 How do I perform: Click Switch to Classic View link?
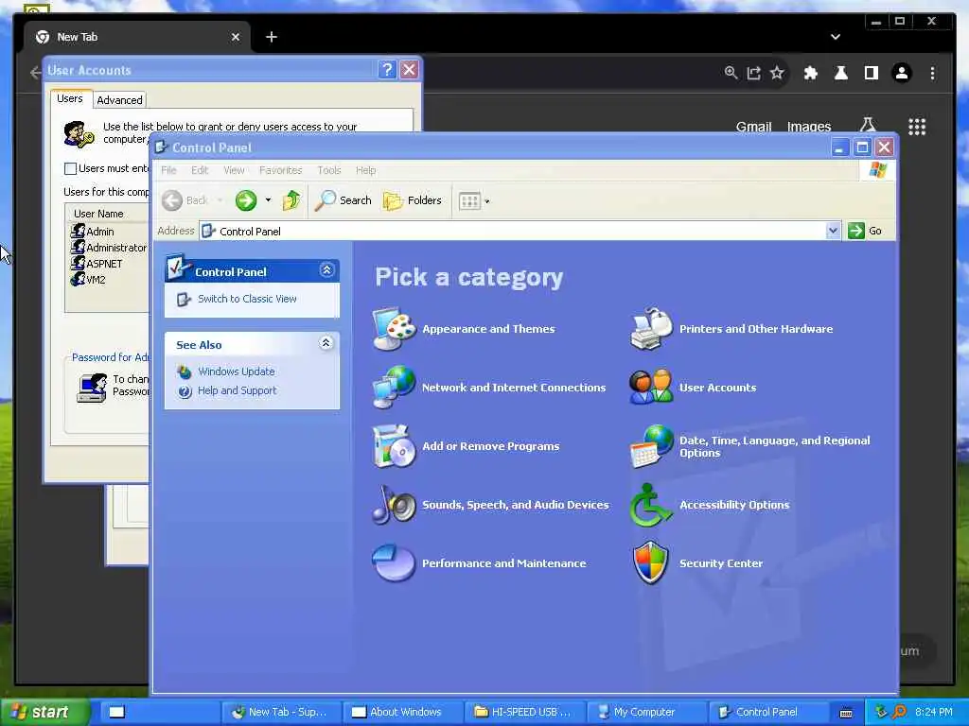point(247,299)
